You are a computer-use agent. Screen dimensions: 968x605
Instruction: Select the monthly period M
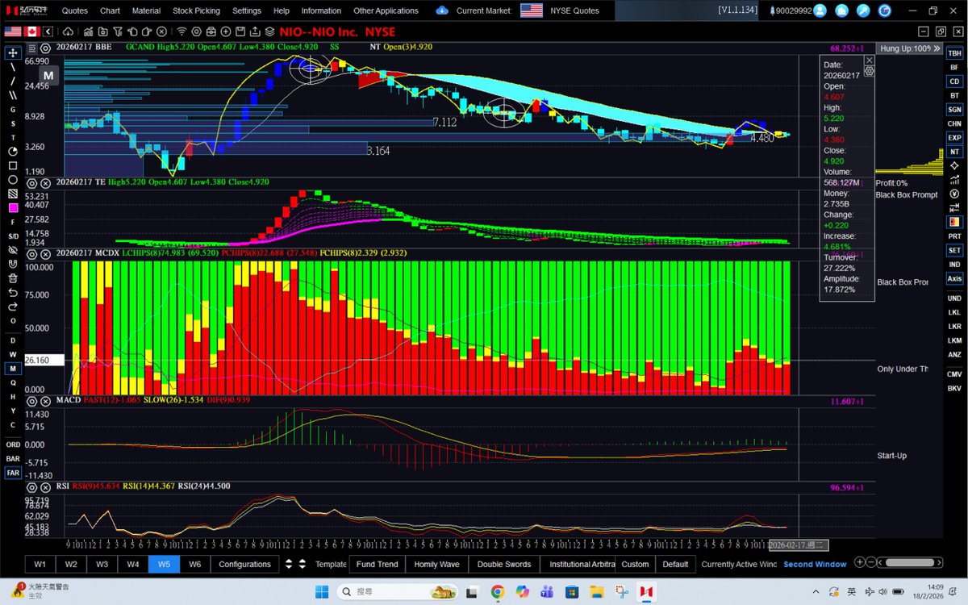[x=13, y=369]
